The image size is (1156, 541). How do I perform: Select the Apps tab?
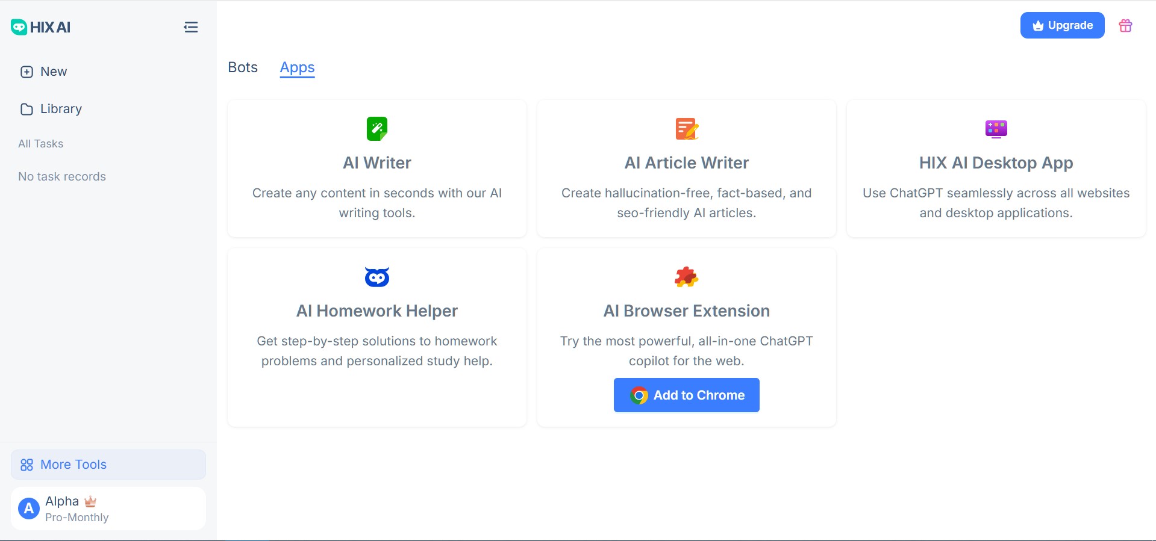297,67
